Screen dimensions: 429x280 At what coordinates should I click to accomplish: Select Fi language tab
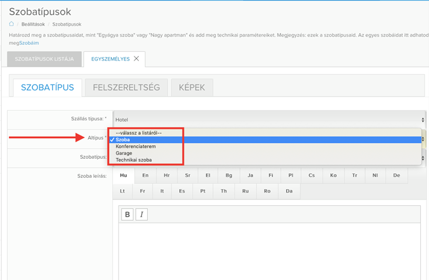coord(271,176)
